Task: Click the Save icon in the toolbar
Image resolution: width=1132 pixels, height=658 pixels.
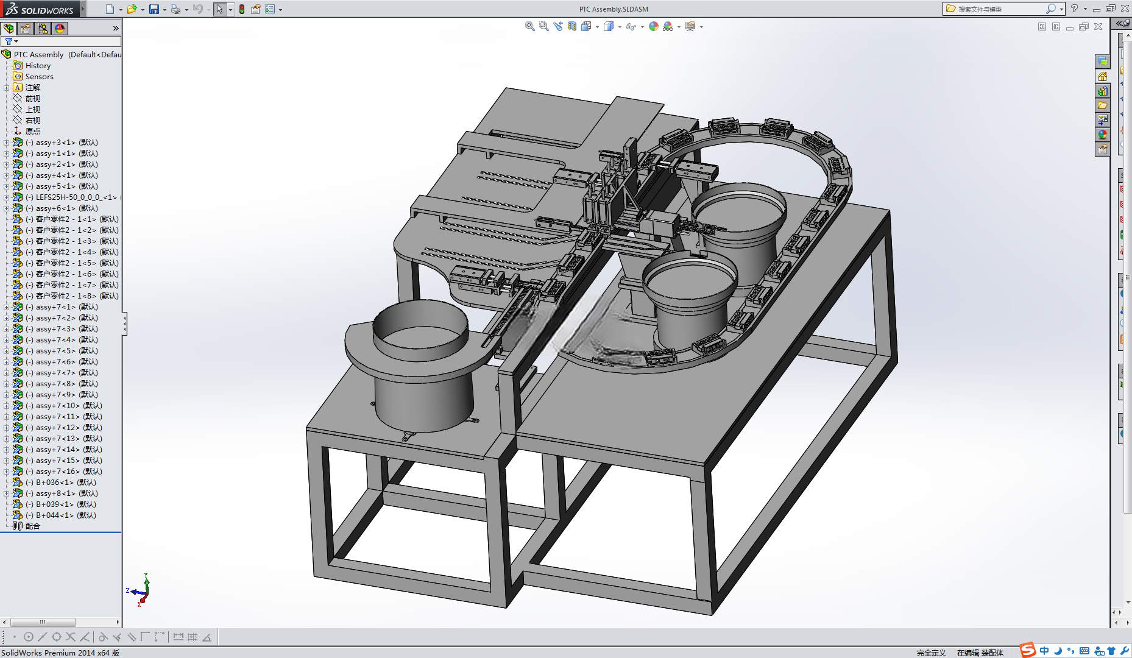Action: [x=154, y=9]
